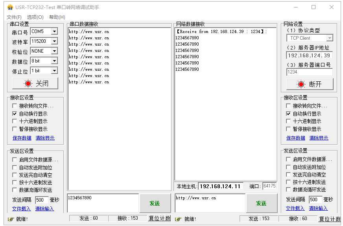This screenshot has width=343, height=226.
Task: Click the 网络数据接收 text area
Action: (x=225, y=104)
